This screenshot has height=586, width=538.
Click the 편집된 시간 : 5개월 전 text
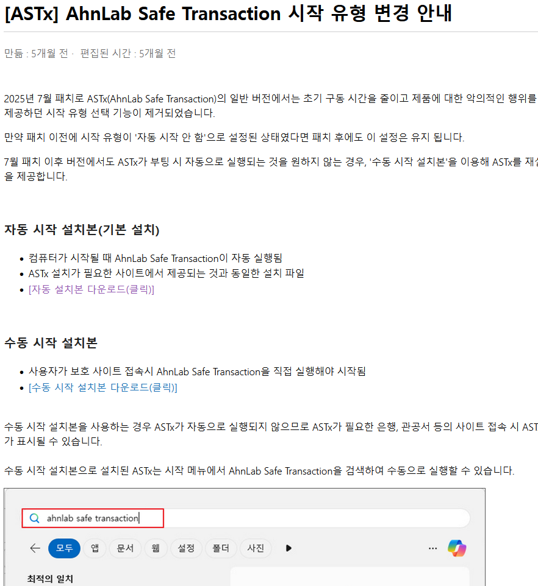point(128,54)
